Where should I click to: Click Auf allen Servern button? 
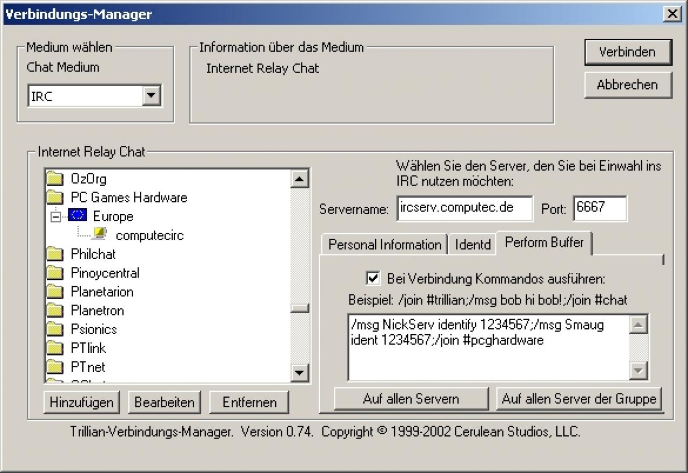click(411, 399)
